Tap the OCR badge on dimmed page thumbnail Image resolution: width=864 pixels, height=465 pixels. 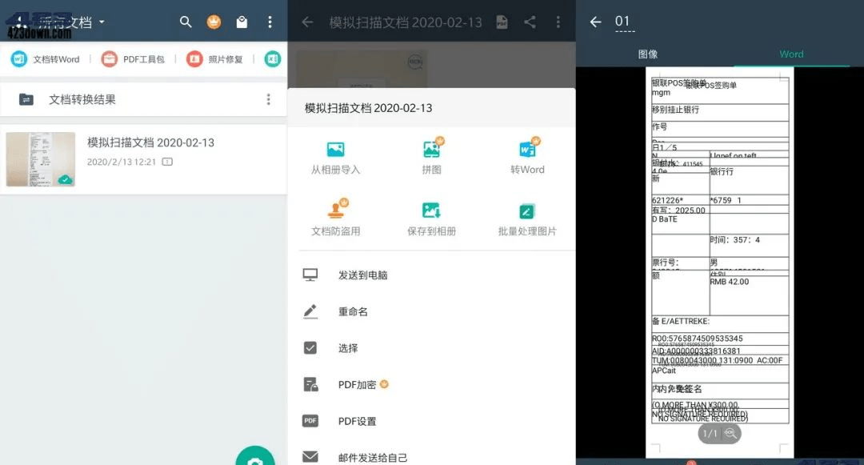coord(415,62)
